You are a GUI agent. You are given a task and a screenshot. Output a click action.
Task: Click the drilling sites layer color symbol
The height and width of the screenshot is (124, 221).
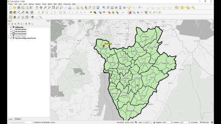(13, 27)
